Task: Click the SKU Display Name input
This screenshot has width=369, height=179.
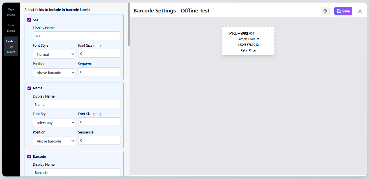Action: (77, 36)
